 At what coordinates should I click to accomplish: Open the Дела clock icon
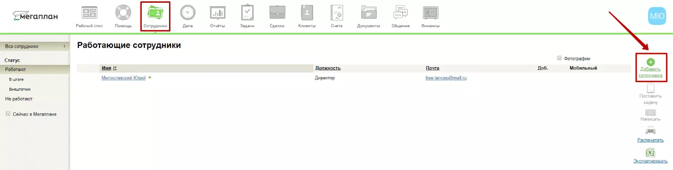[188, 13]
